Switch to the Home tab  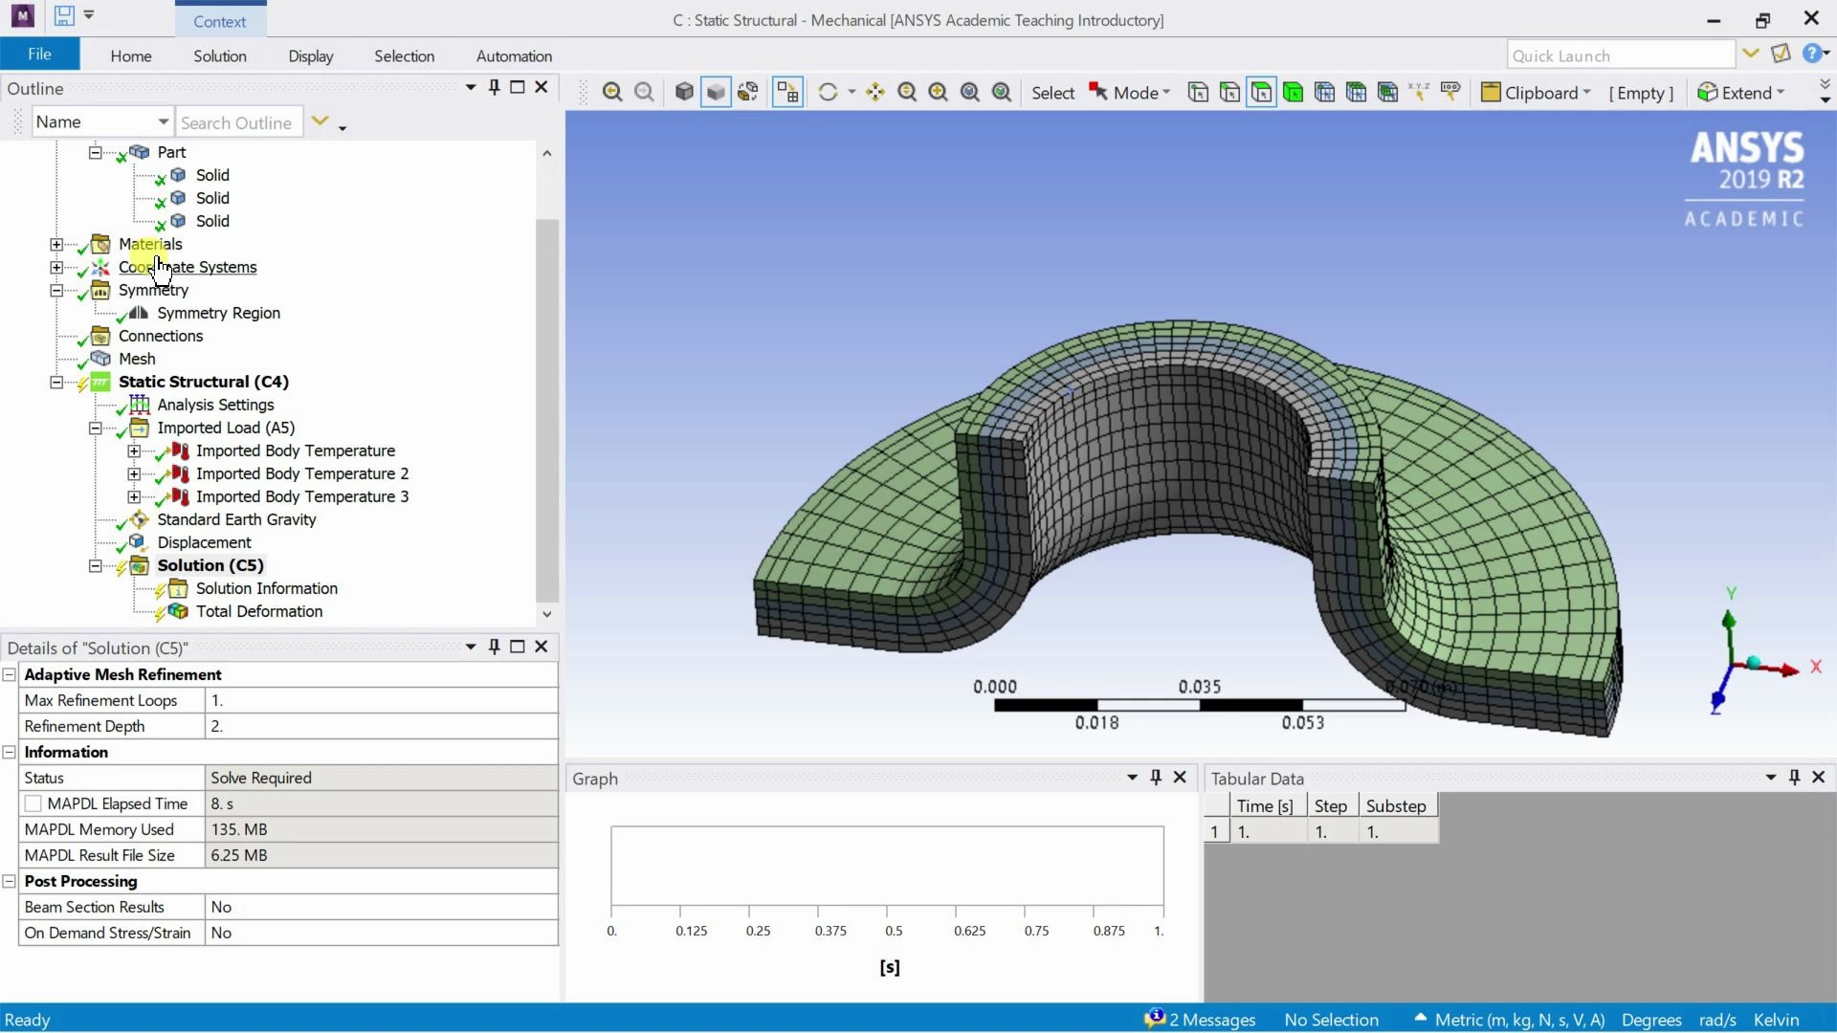(x=131, y=55)
